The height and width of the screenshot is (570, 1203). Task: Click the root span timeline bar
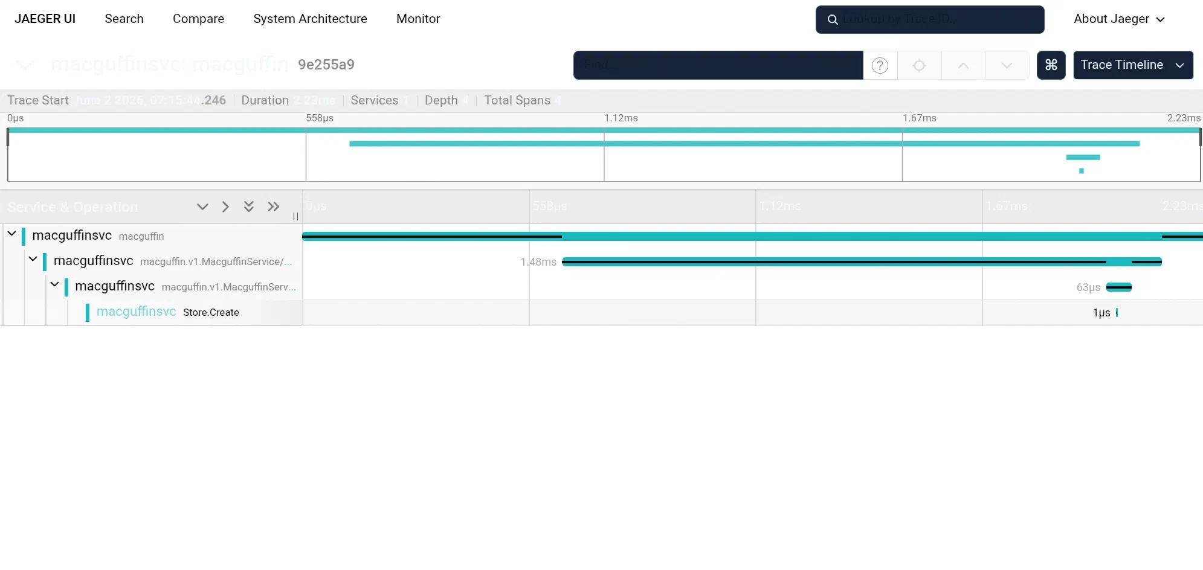tap(752, 236)
